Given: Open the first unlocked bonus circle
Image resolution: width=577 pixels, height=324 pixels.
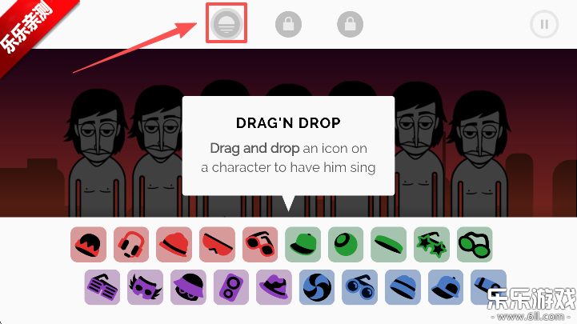Looking at the screenshot, I should click(x=226, y=24).
